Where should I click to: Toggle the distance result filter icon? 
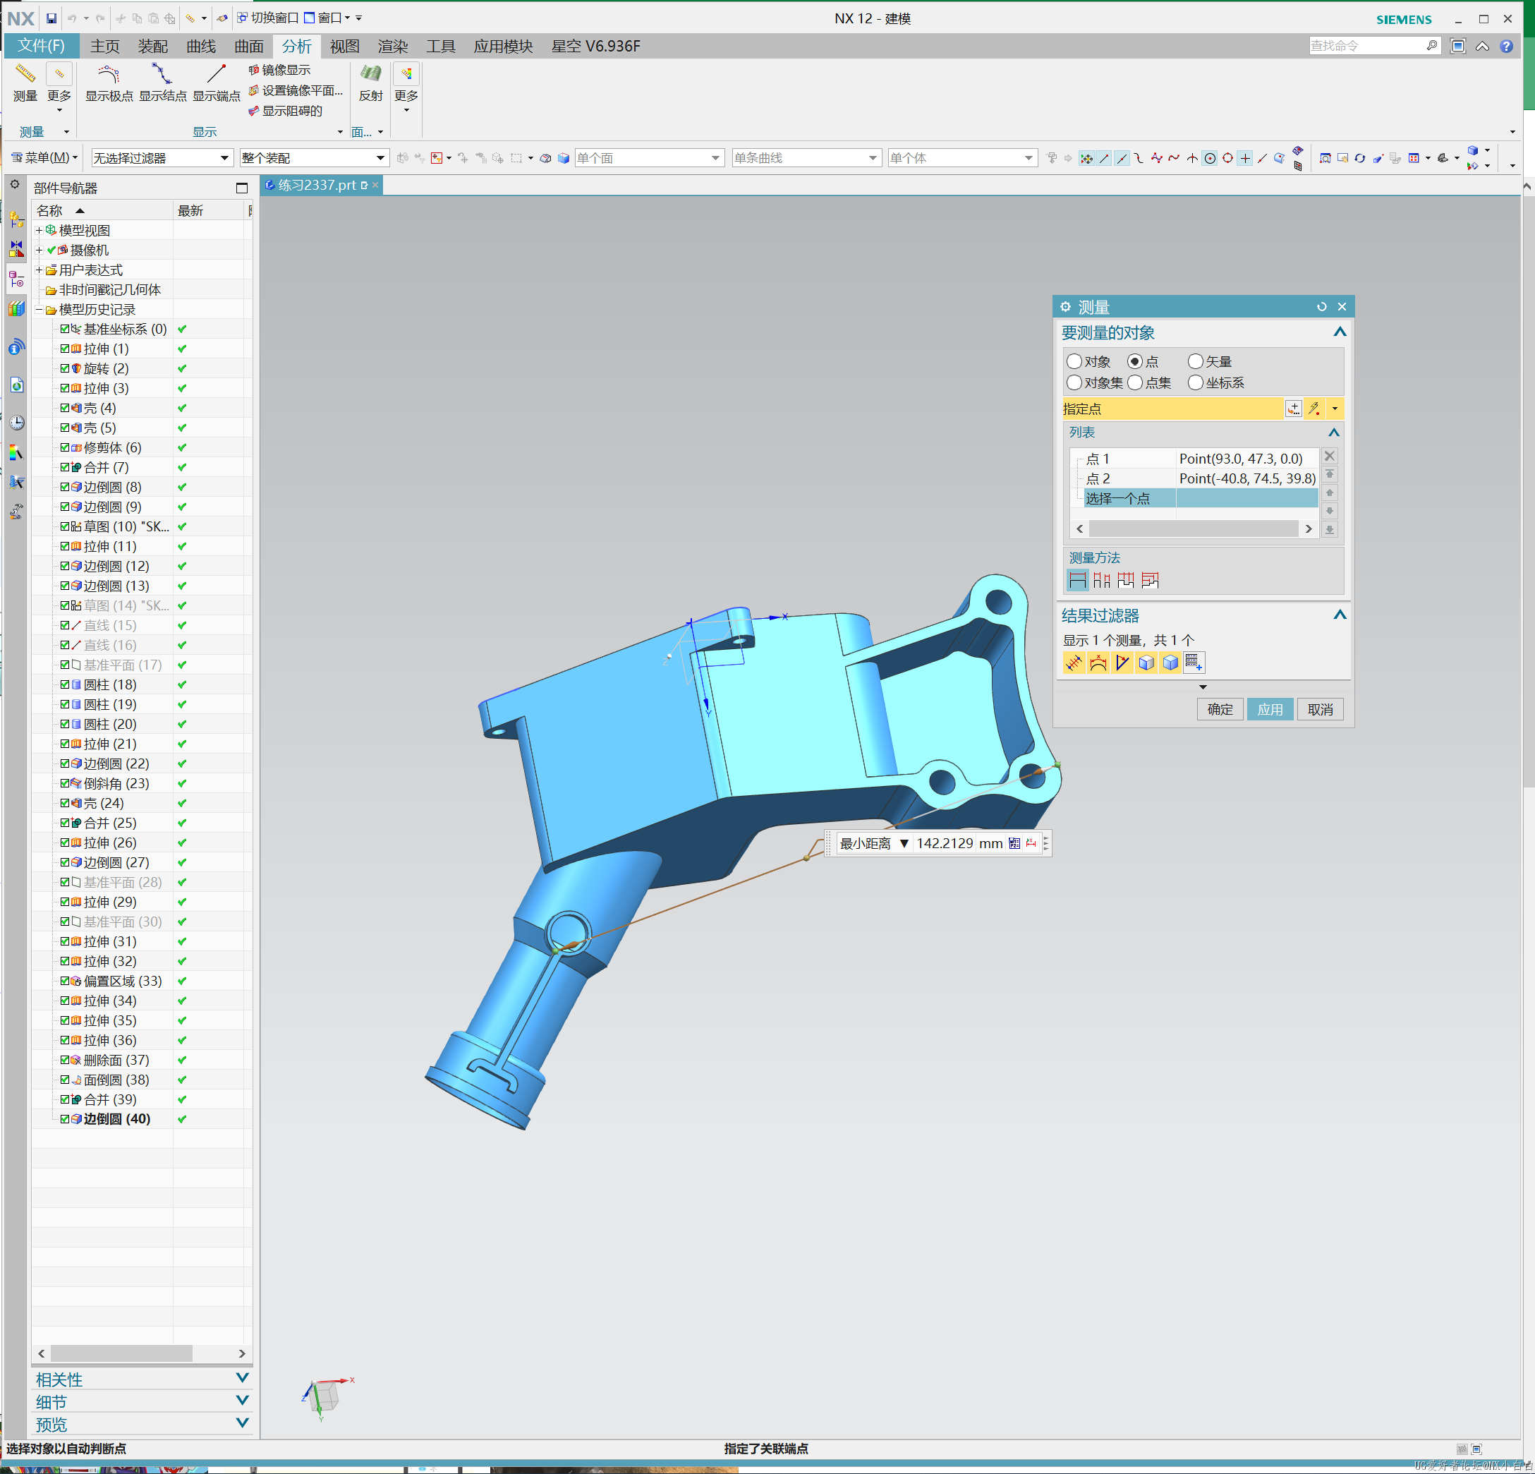(1074, 663)
